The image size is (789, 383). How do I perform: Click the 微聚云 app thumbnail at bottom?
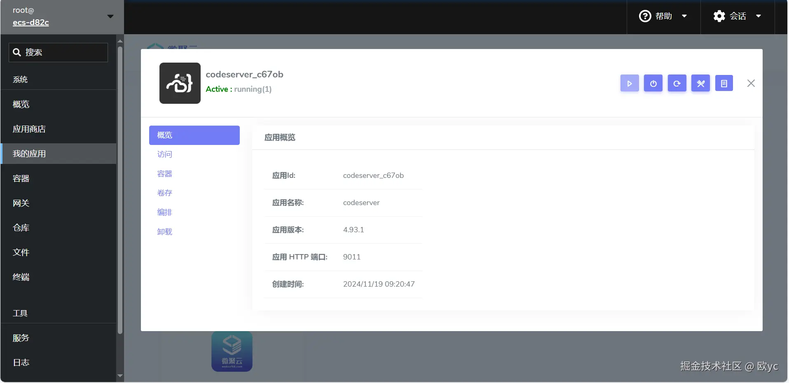point(232,351)
